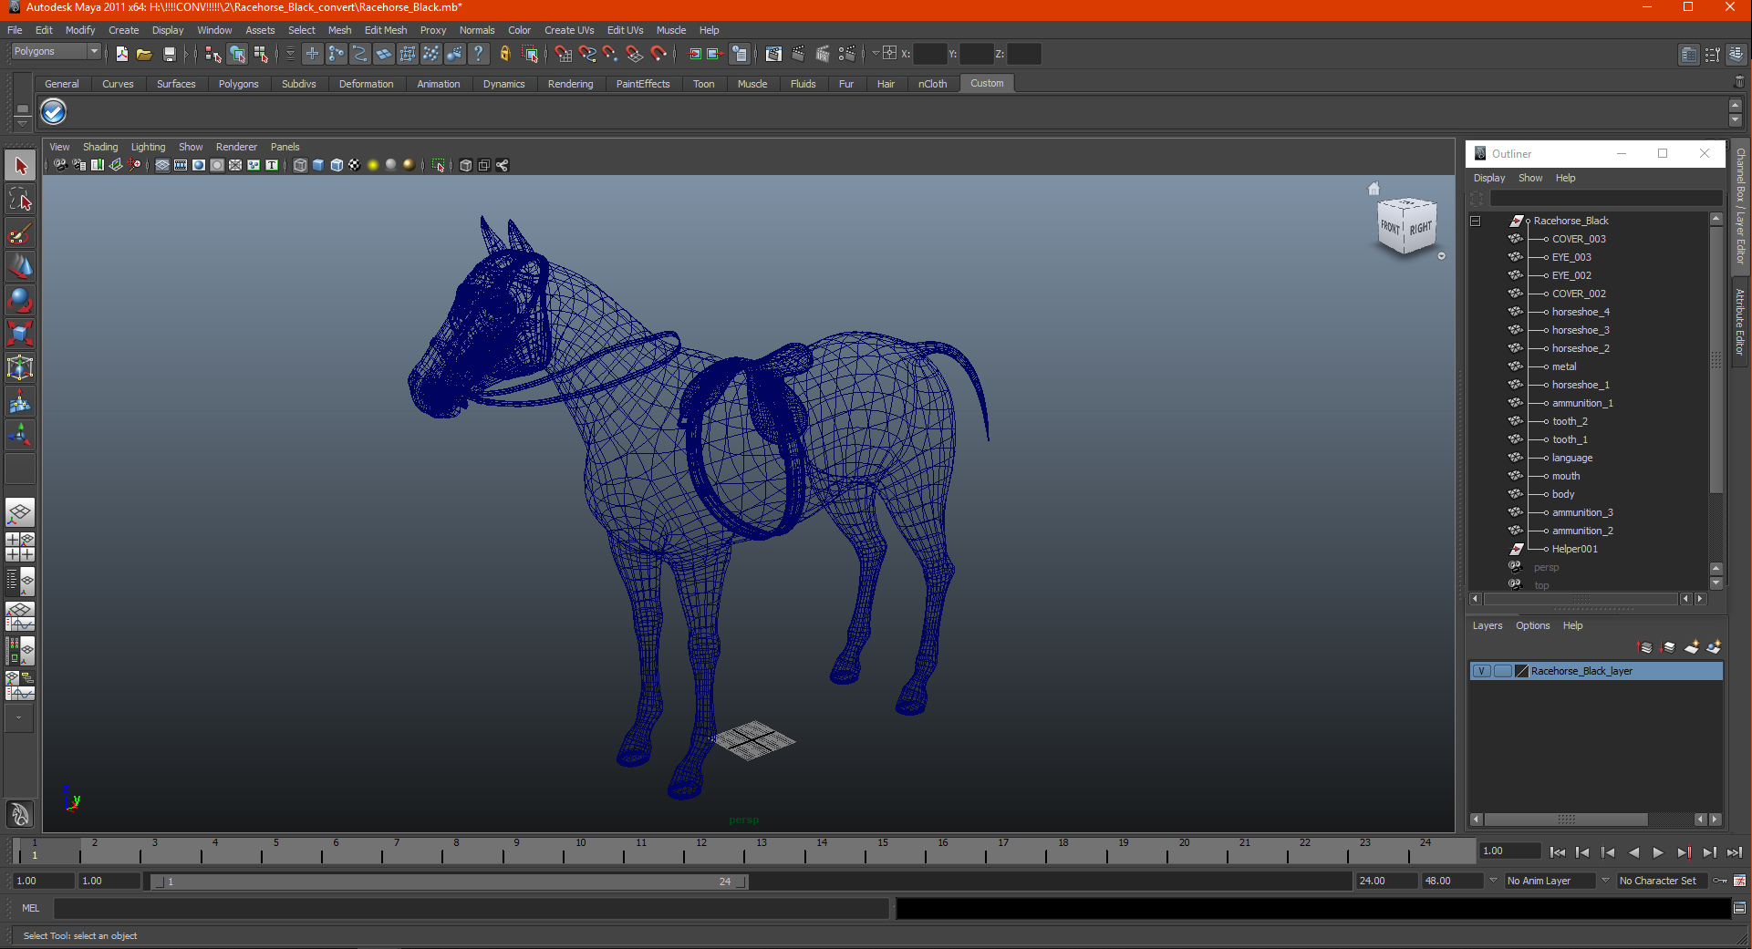Image resolution: width=1752 pixels, height=949 pixels.
Task: Open the selection mask pulldown arrow
Action: pyautogui.click(x=290, y=54)
